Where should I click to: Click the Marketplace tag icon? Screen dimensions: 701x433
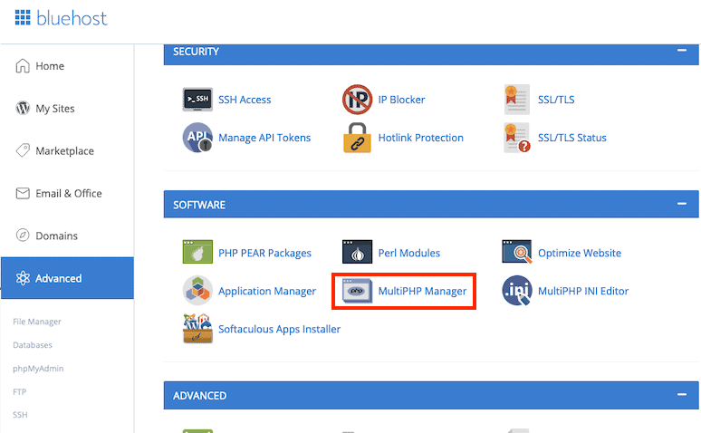pyautogui.click(x=23, y=150)
